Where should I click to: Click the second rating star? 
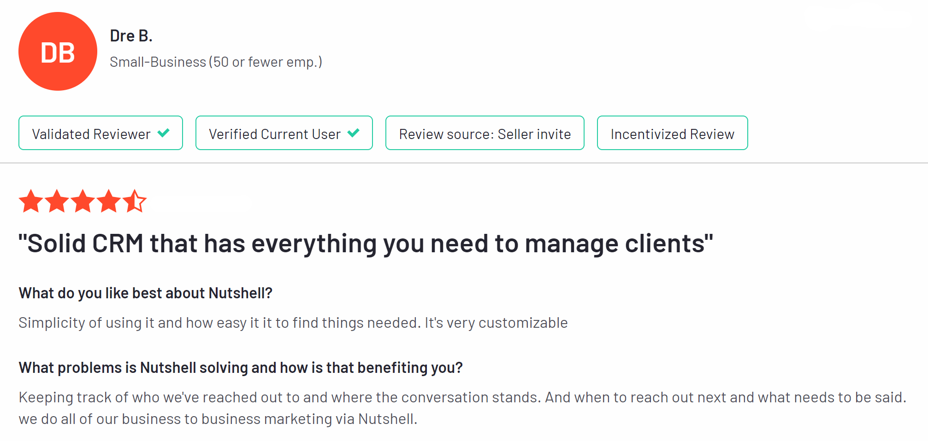[57, 201]
